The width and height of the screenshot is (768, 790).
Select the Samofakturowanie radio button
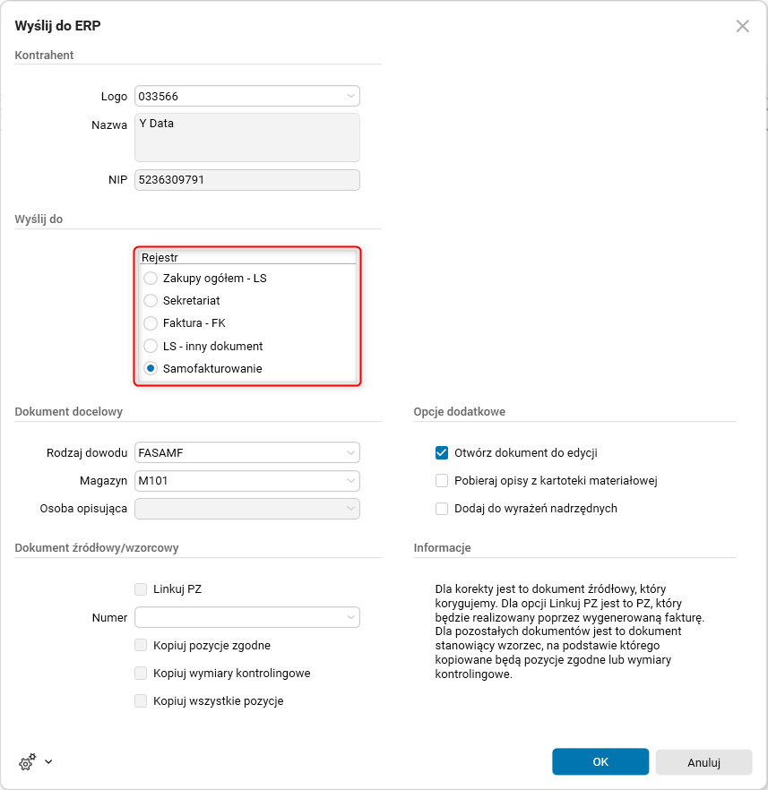click(151, 368)
